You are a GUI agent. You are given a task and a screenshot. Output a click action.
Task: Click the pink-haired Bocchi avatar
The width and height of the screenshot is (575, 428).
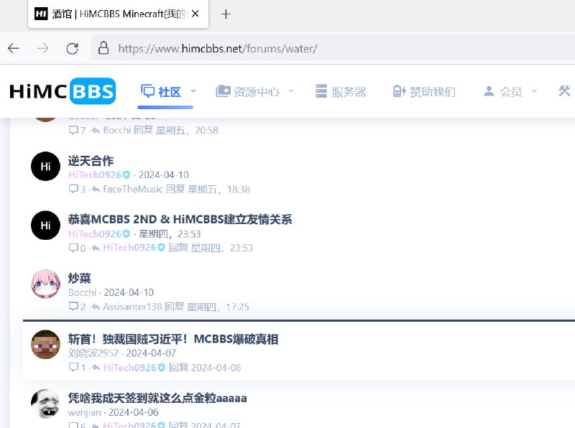[45, 284]
